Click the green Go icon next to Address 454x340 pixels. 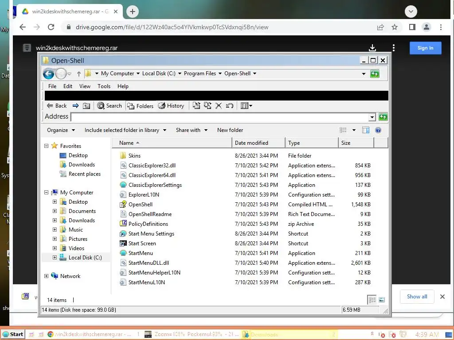pyautogui.click(x=383, y=117)
